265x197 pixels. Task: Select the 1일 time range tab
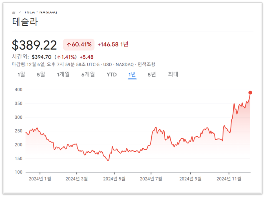[x=21, y=74]
